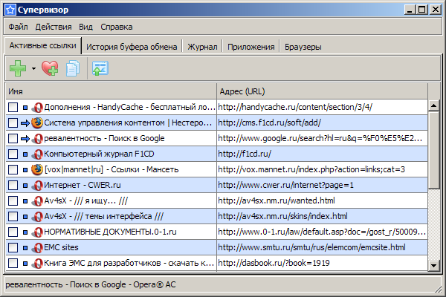Switch to the Журнал tab
The image size is (446, 297).
(x=202, y=47)
